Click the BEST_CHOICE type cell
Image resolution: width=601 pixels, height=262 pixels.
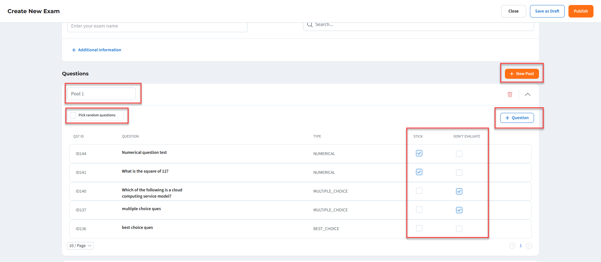[x=326, y=229]
